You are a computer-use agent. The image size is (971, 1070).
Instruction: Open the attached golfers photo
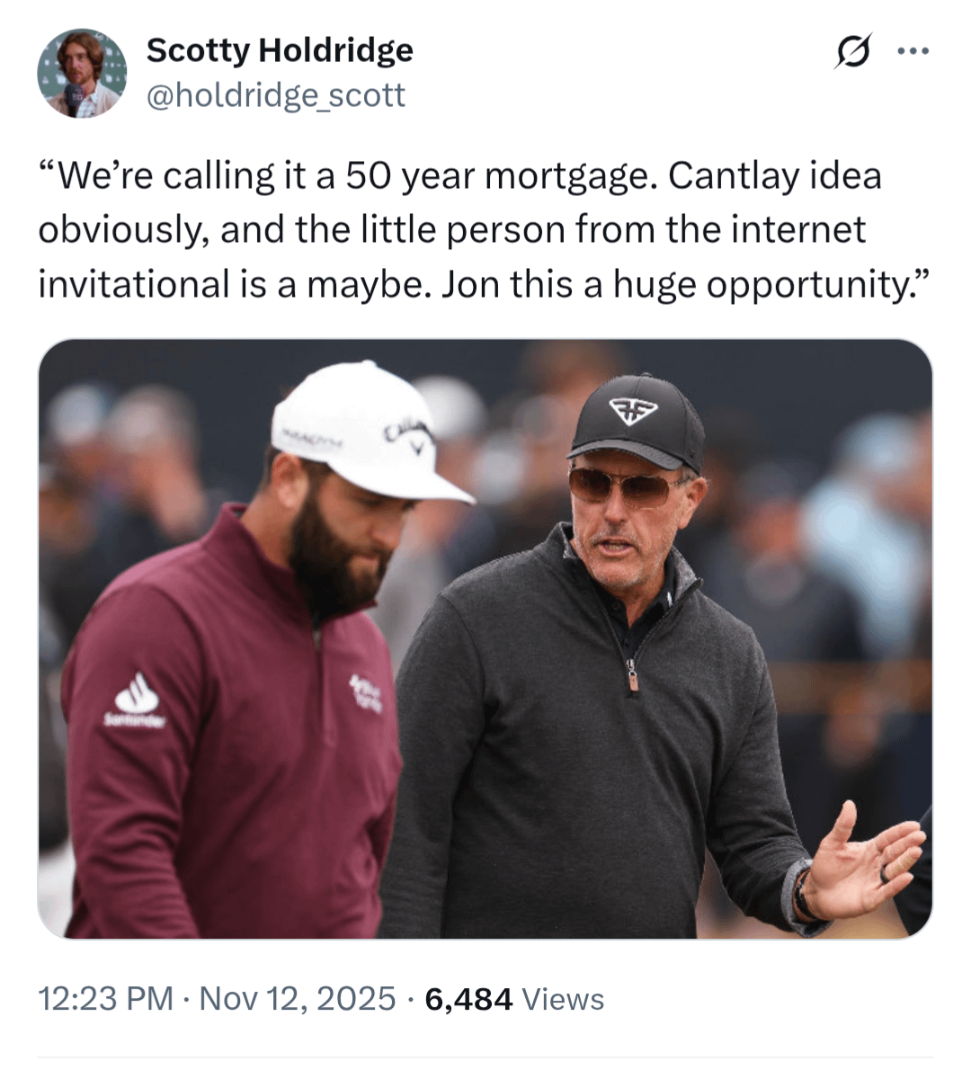(485, 638)
